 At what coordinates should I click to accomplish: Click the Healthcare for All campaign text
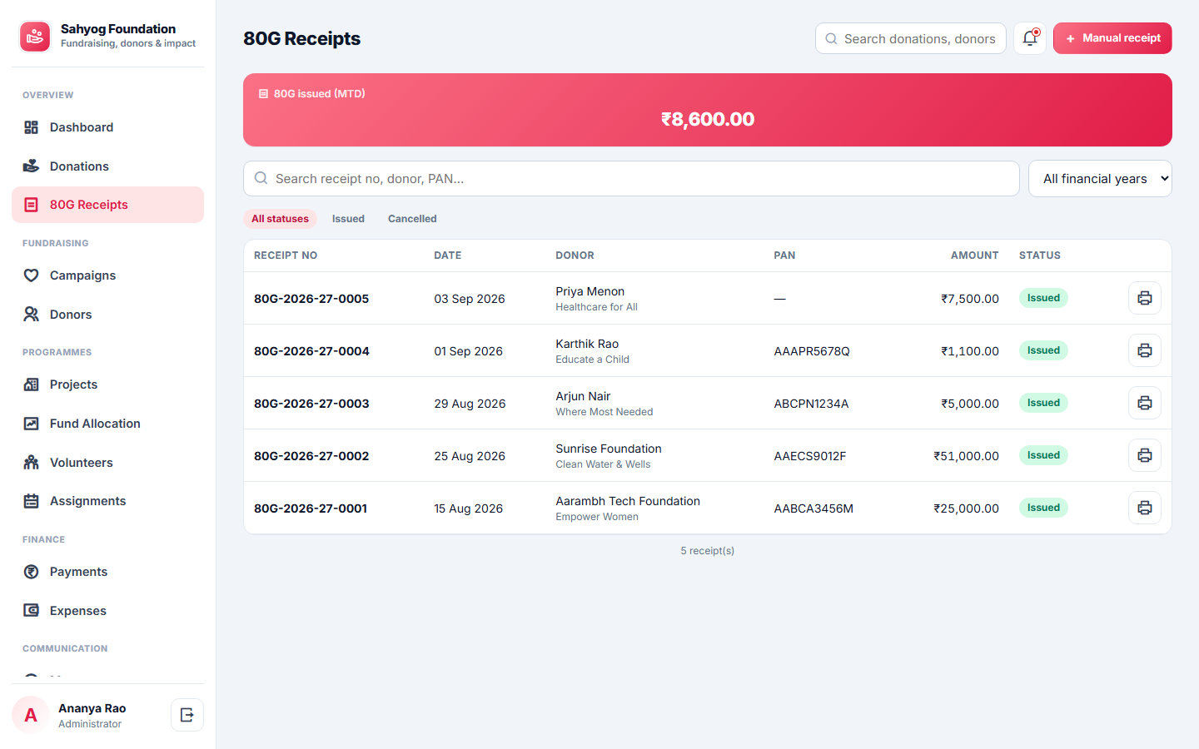[596, 307]
